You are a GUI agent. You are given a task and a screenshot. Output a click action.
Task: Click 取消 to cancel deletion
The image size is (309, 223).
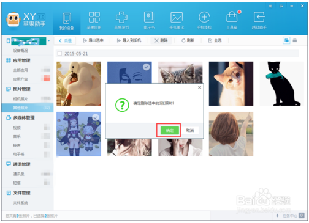(190, 130)
